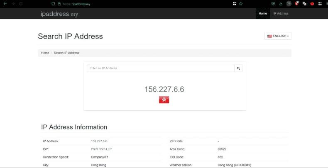Image resolution: width=328 pixels, height=168 pixels.
Task: Click the Hong Kong city value
Action: pyautogui.click(x=98, y=165)
